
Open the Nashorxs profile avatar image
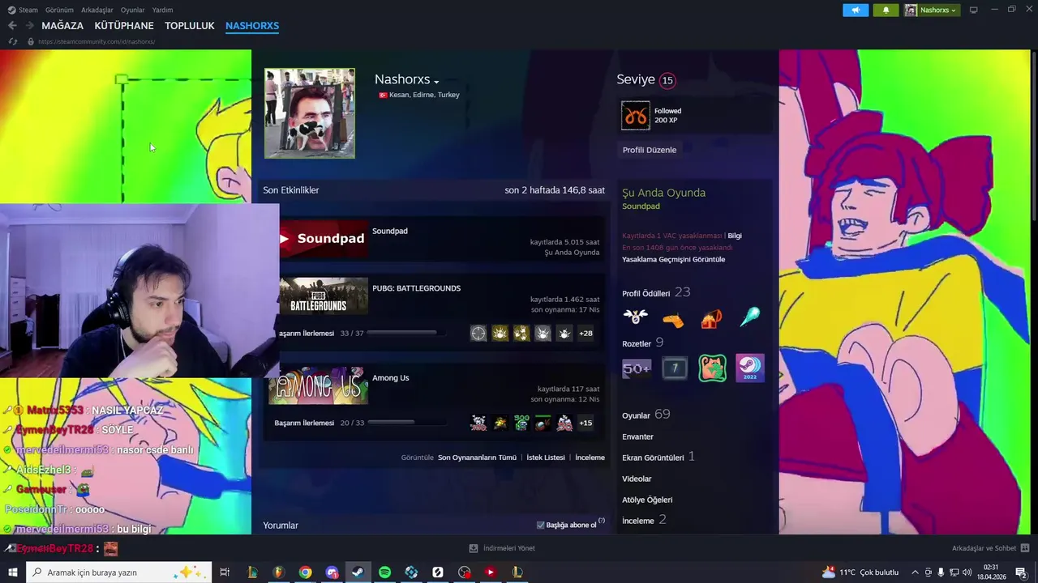pos(310,113)
